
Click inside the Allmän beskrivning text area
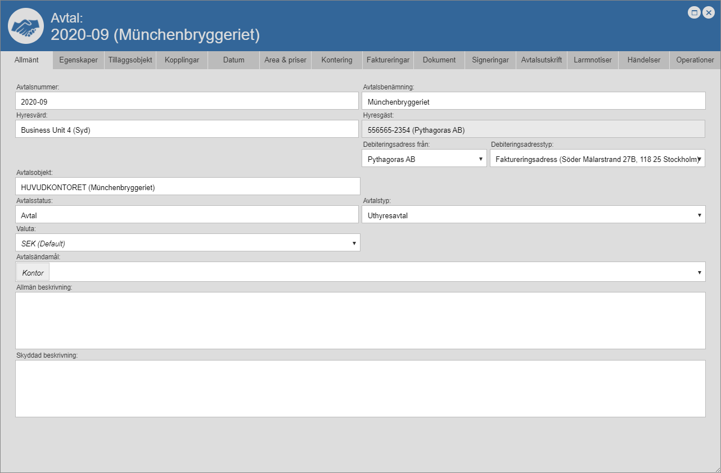click(360, 320)
